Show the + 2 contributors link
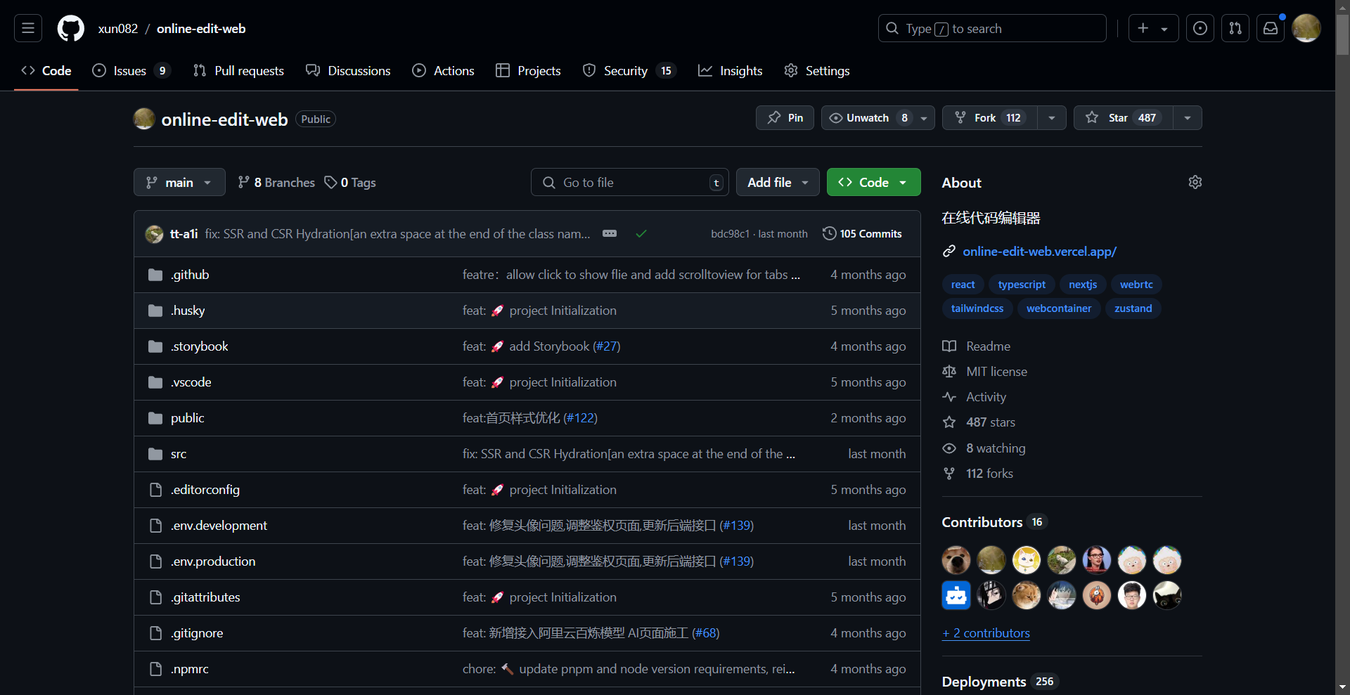Viewport: 1350px width, 695px height. pyautogui.click(x=986, y=633)
